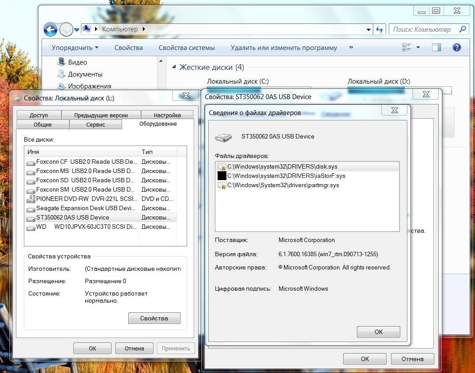The image size is (475, 373).
Task: Click 'Свойства системы' in toolbar
Action: click(187, 48)
